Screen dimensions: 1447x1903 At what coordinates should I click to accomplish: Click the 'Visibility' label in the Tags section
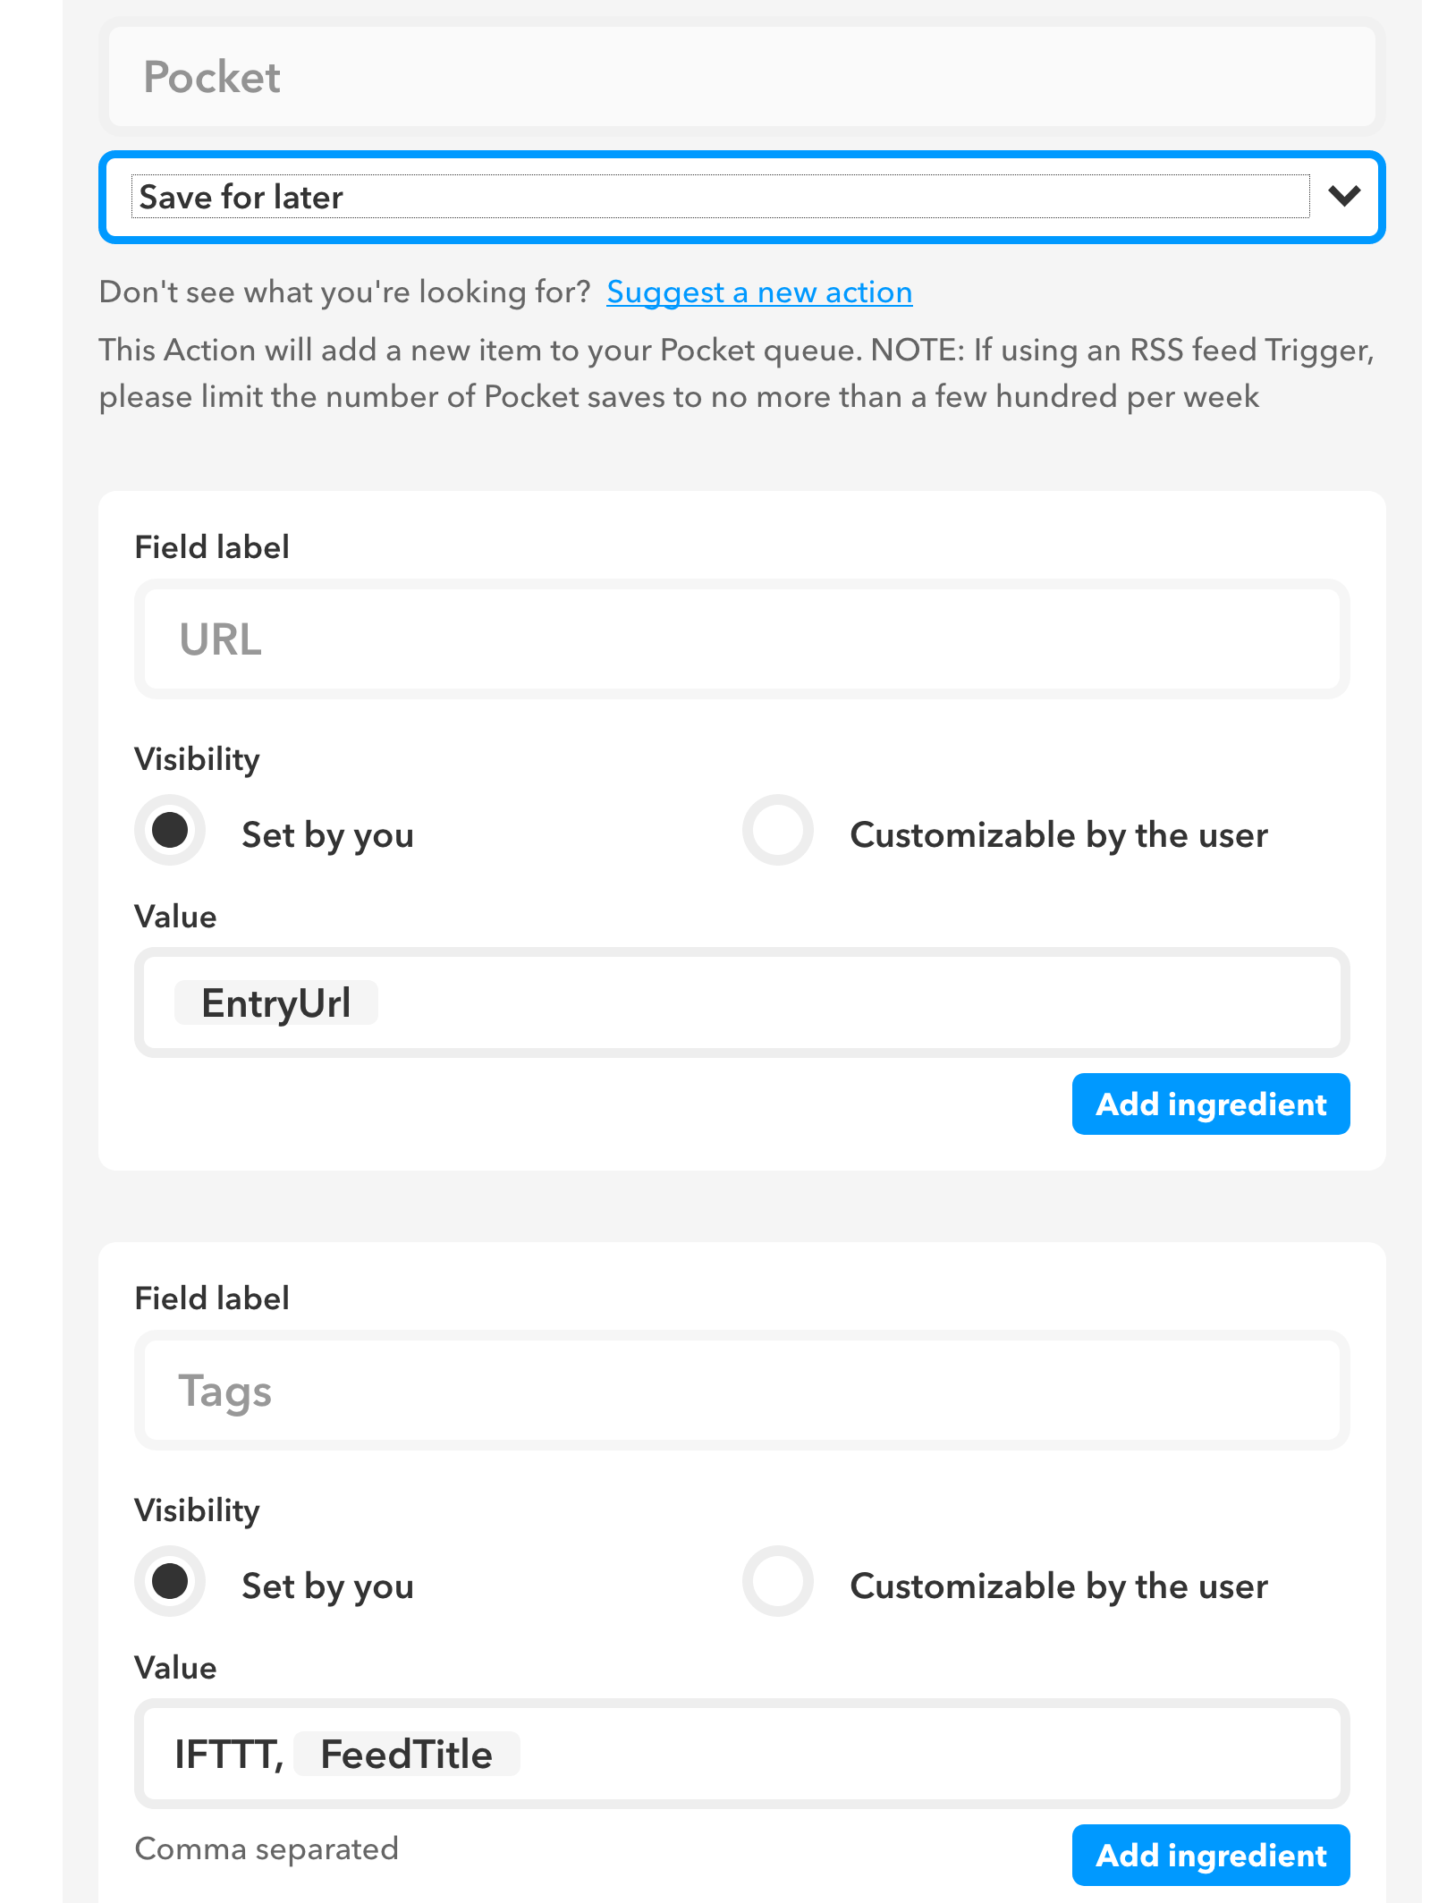pyautogui.click(x=197, y=1510)
